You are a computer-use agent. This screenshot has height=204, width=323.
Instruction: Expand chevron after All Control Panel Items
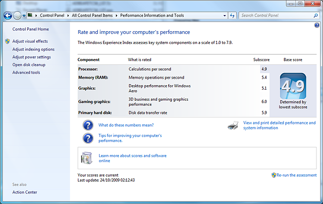117,16
